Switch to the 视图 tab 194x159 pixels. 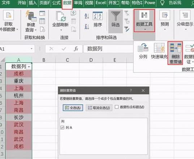(89, 3)
